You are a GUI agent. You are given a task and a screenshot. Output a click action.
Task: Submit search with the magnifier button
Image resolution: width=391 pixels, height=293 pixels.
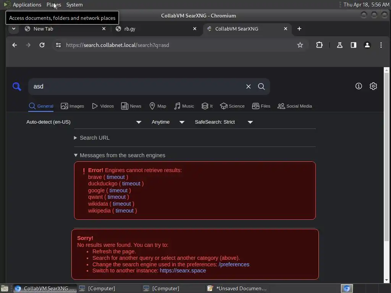pos(261,87)
